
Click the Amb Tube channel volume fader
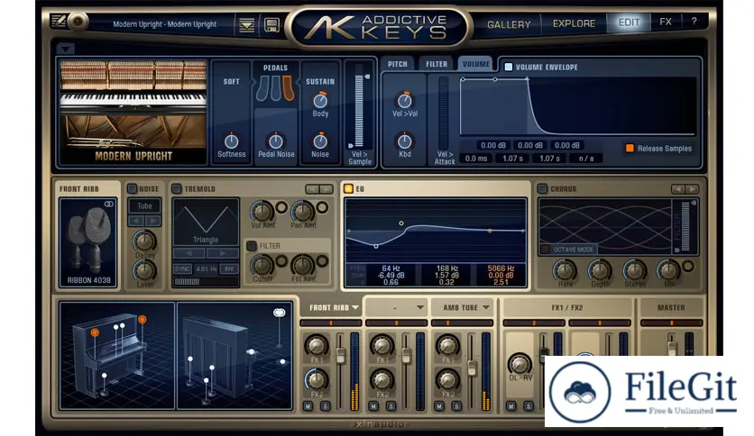[472, 368]
